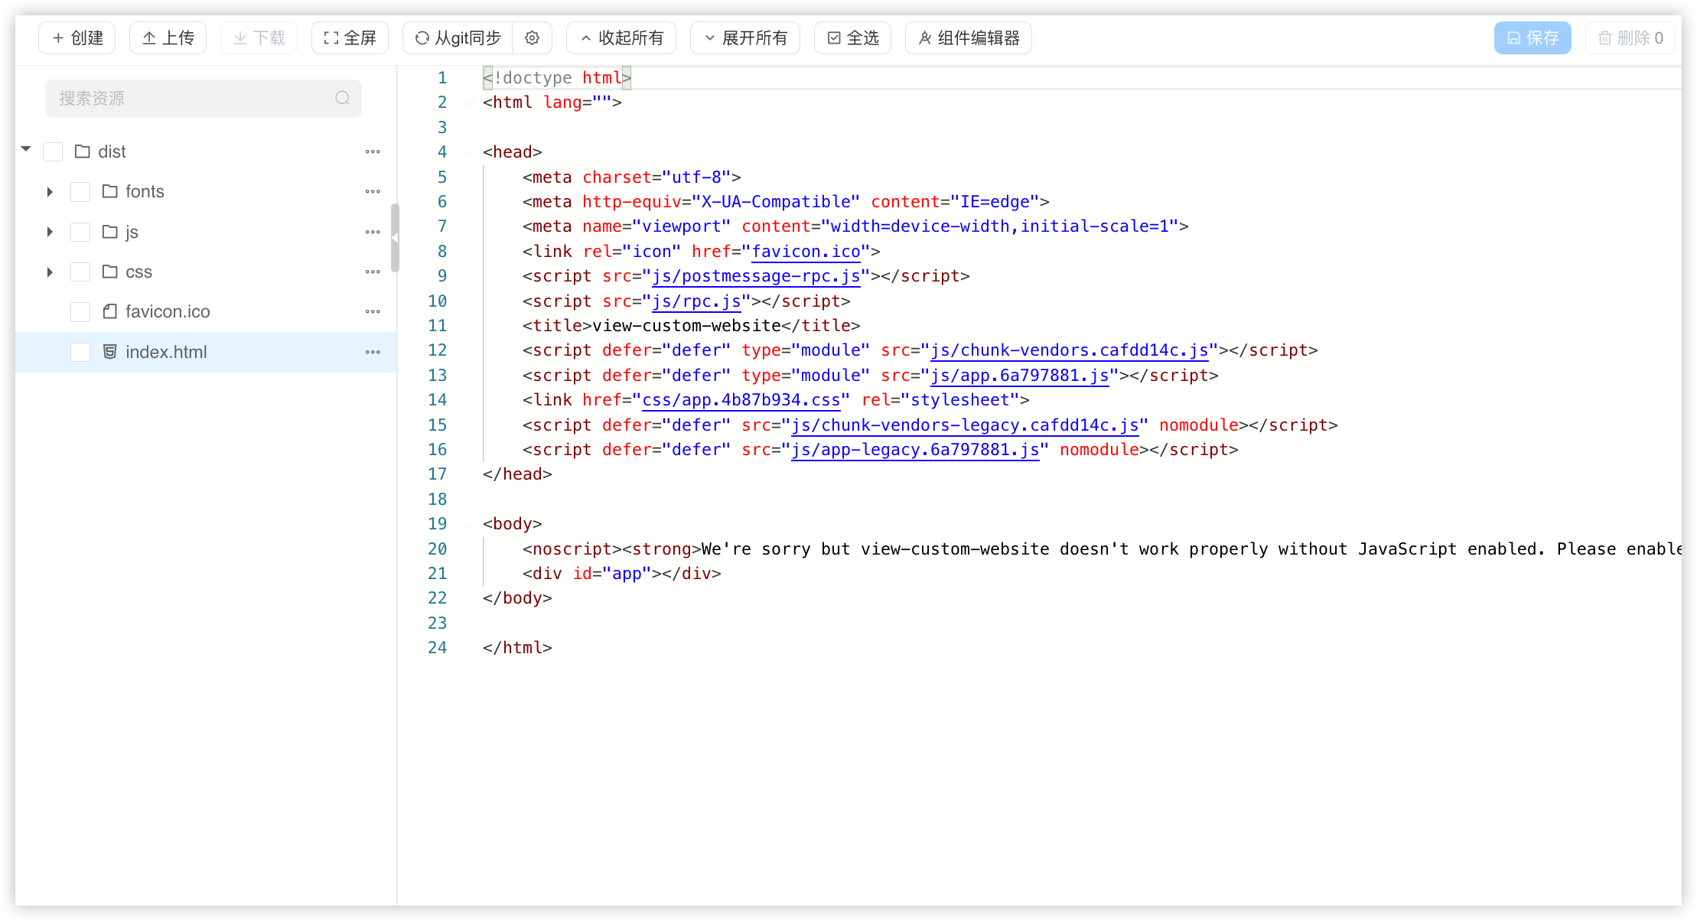This screenshot has width=1697, height=921.
Task: Check the favicon.ico checkbox
Action: (80, 312)
